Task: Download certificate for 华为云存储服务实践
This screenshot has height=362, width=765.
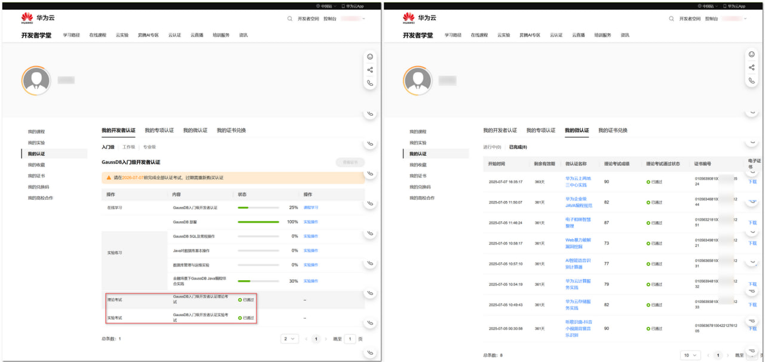Action: pyautogui.click(x=752, y=305)
